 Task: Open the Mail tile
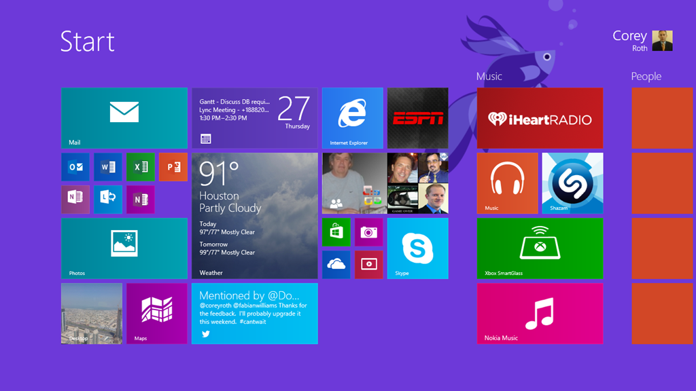pos(124,118)
